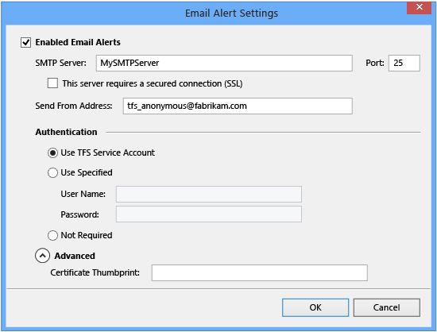Click the User Name field
Image resolution: width=437 pixels, height=332 pixels.
(209, 194)
